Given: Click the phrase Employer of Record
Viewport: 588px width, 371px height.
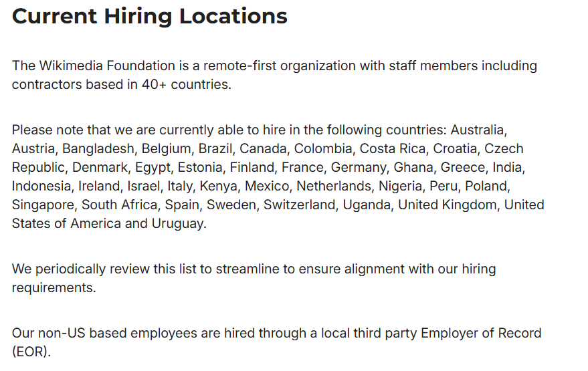Looking at the screenshot, I should (481, 333).
